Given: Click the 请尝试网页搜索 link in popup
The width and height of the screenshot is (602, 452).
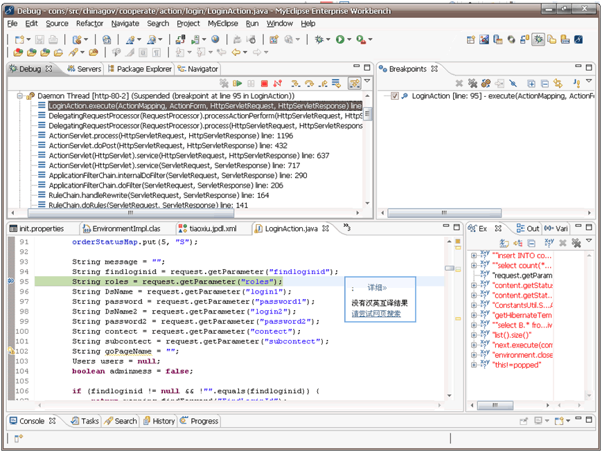Looking at the screenshot, I should click(x=375, y=314).
